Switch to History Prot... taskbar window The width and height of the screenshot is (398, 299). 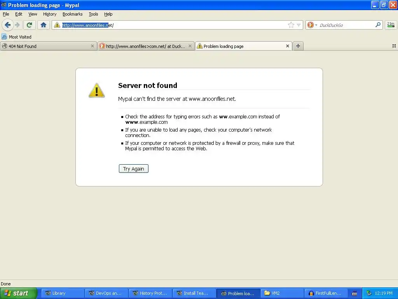point(150,293)
